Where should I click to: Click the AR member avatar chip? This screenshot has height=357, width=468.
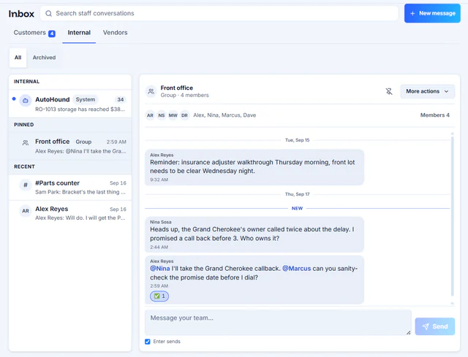pos(150,115)
